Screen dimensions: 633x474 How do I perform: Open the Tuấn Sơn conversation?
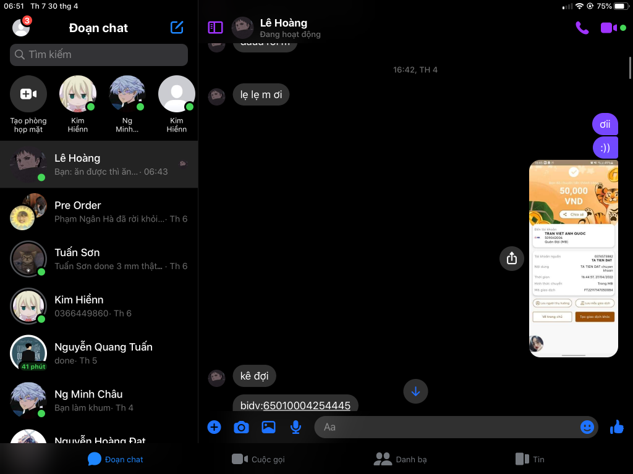click(99, 259)
